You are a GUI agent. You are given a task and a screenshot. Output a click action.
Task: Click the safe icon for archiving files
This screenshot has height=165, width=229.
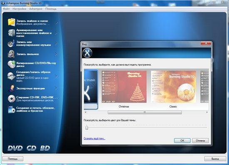click(11, 33)
